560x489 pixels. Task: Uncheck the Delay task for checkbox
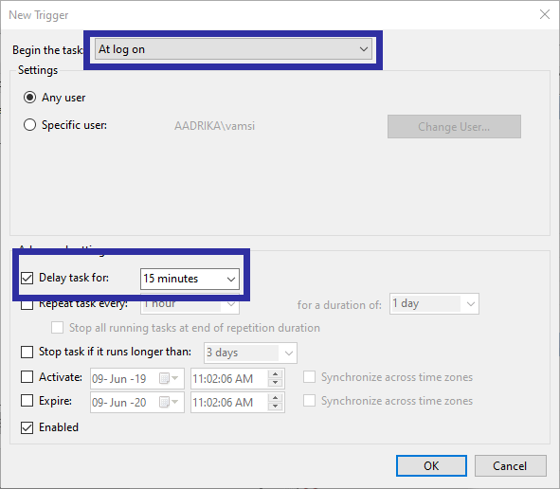(x=27, y=278)
